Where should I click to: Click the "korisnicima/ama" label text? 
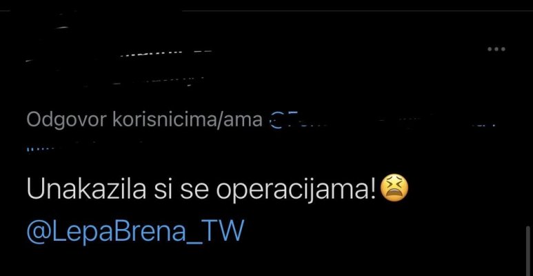coord(188,120)
